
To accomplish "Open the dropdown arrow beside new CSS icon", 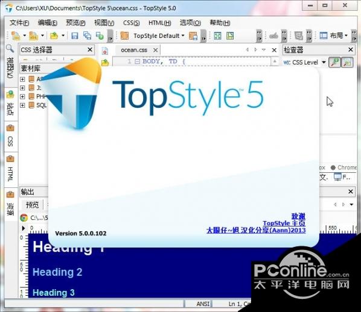I will (x=24, y=36).
